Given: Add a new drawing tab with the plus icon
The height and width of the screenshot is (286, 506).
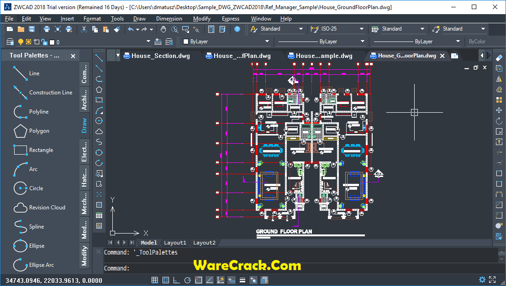Looking at the screenshot, I should click(454, 56).
